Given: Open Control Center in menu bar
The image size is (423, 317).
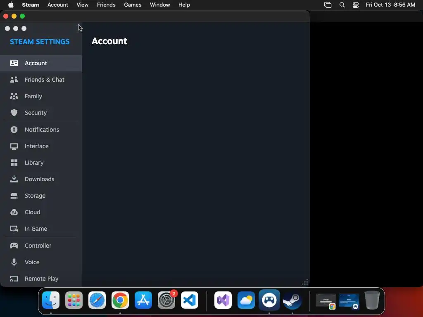Looking at the screenshot, I should 356,5.
